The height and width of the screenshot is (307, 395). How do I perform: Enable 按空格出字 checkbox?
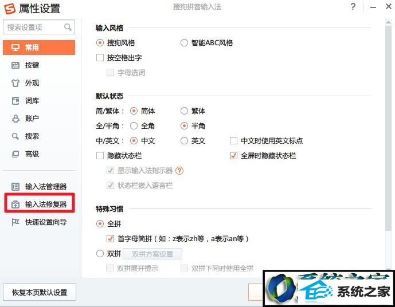[x=100, y=58]
